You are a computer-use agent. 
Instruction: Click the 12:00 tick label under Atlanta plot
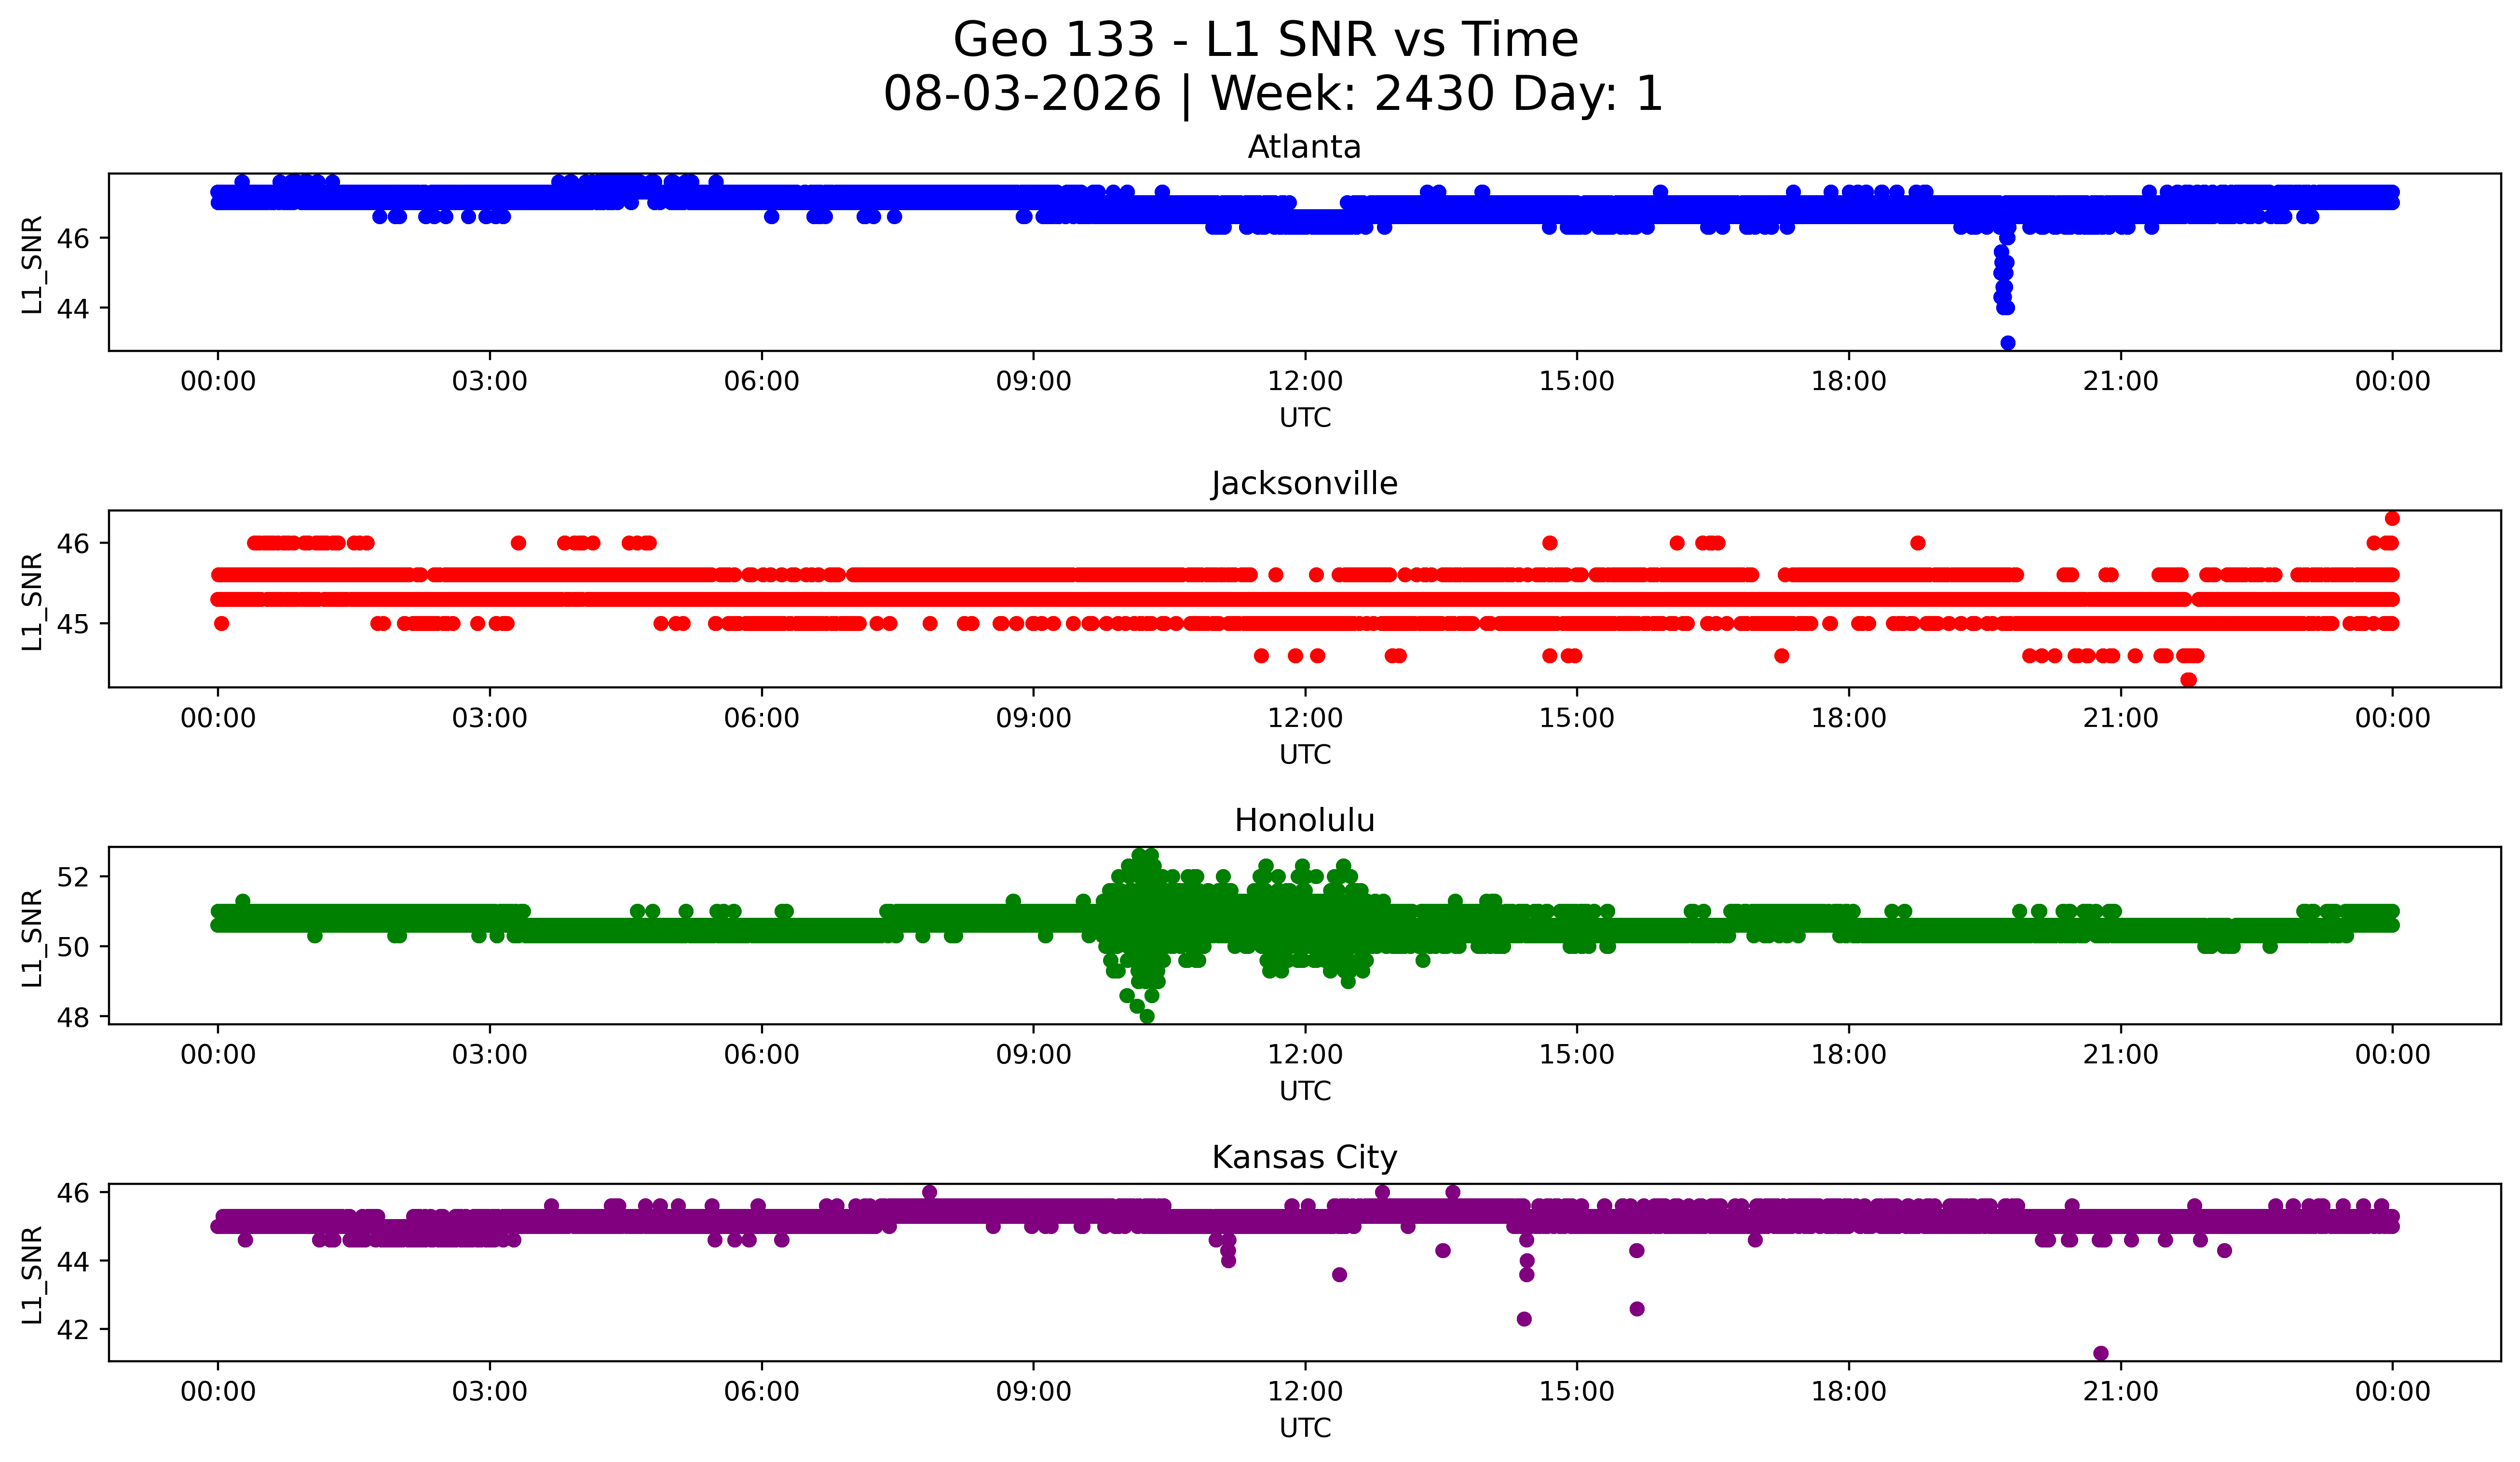(x=1305, y=382)
